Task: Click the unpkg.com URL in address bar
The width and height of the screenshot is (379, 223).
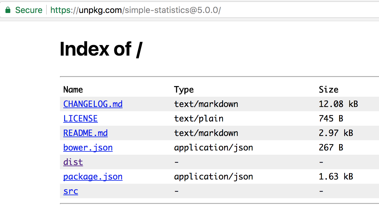Action: click(x=136, y=10)
